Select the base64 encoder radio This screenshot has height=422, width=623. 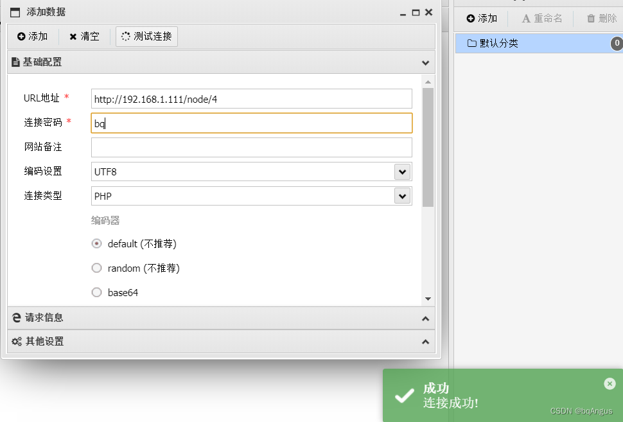tap(96, 292)
